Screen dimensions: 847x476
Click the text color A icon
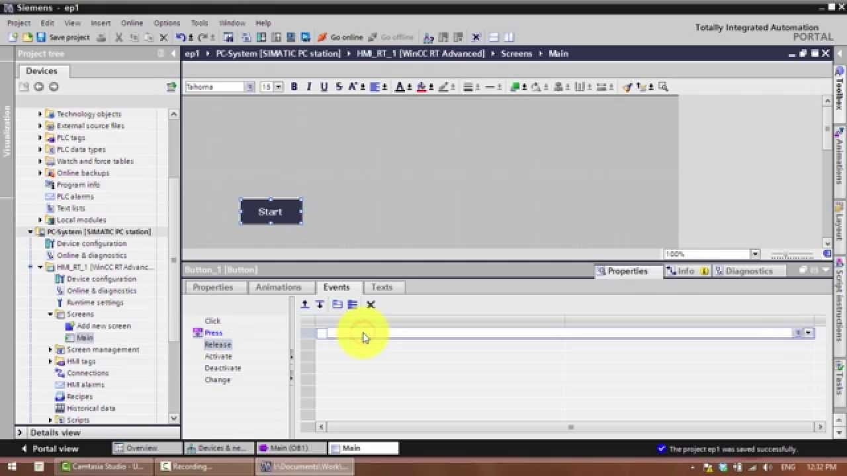[400, 87]
